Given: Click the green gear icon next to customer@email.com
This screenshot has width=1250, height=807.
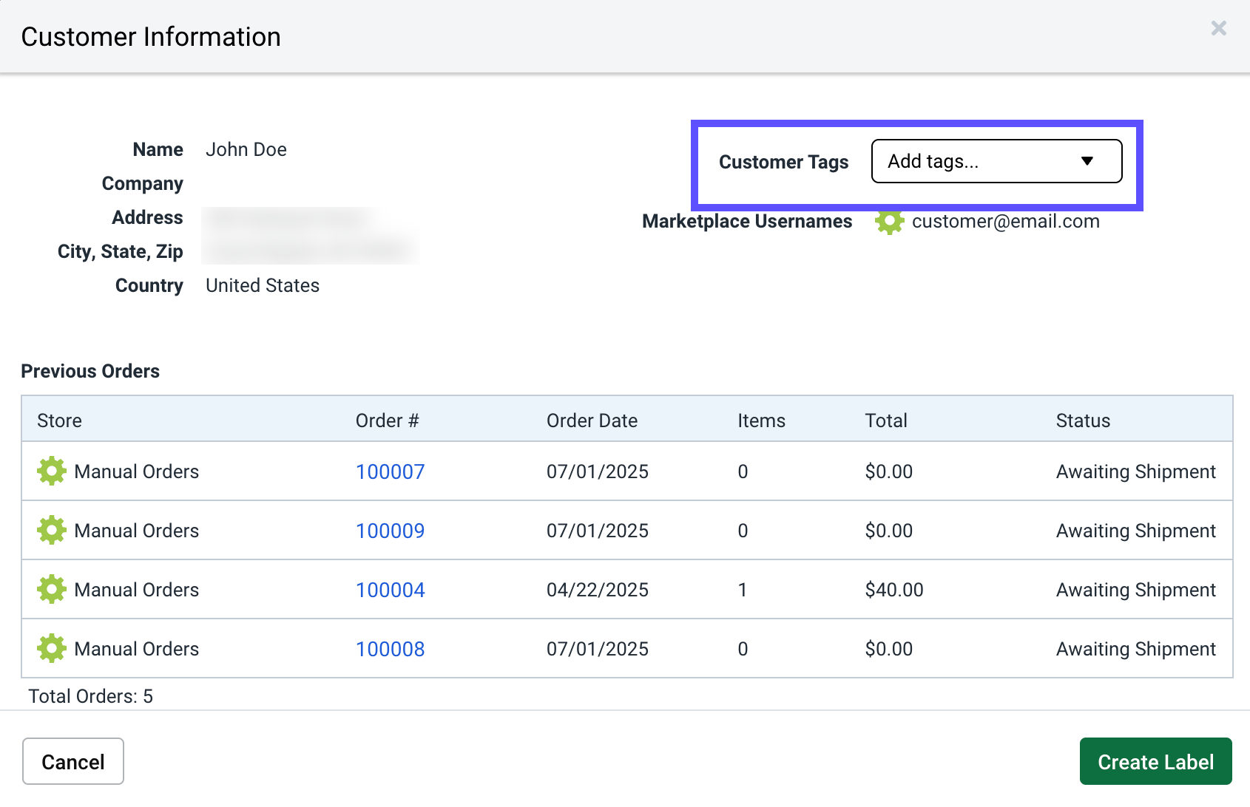Looking at the screenshot, I should click(x=889, y=222).
